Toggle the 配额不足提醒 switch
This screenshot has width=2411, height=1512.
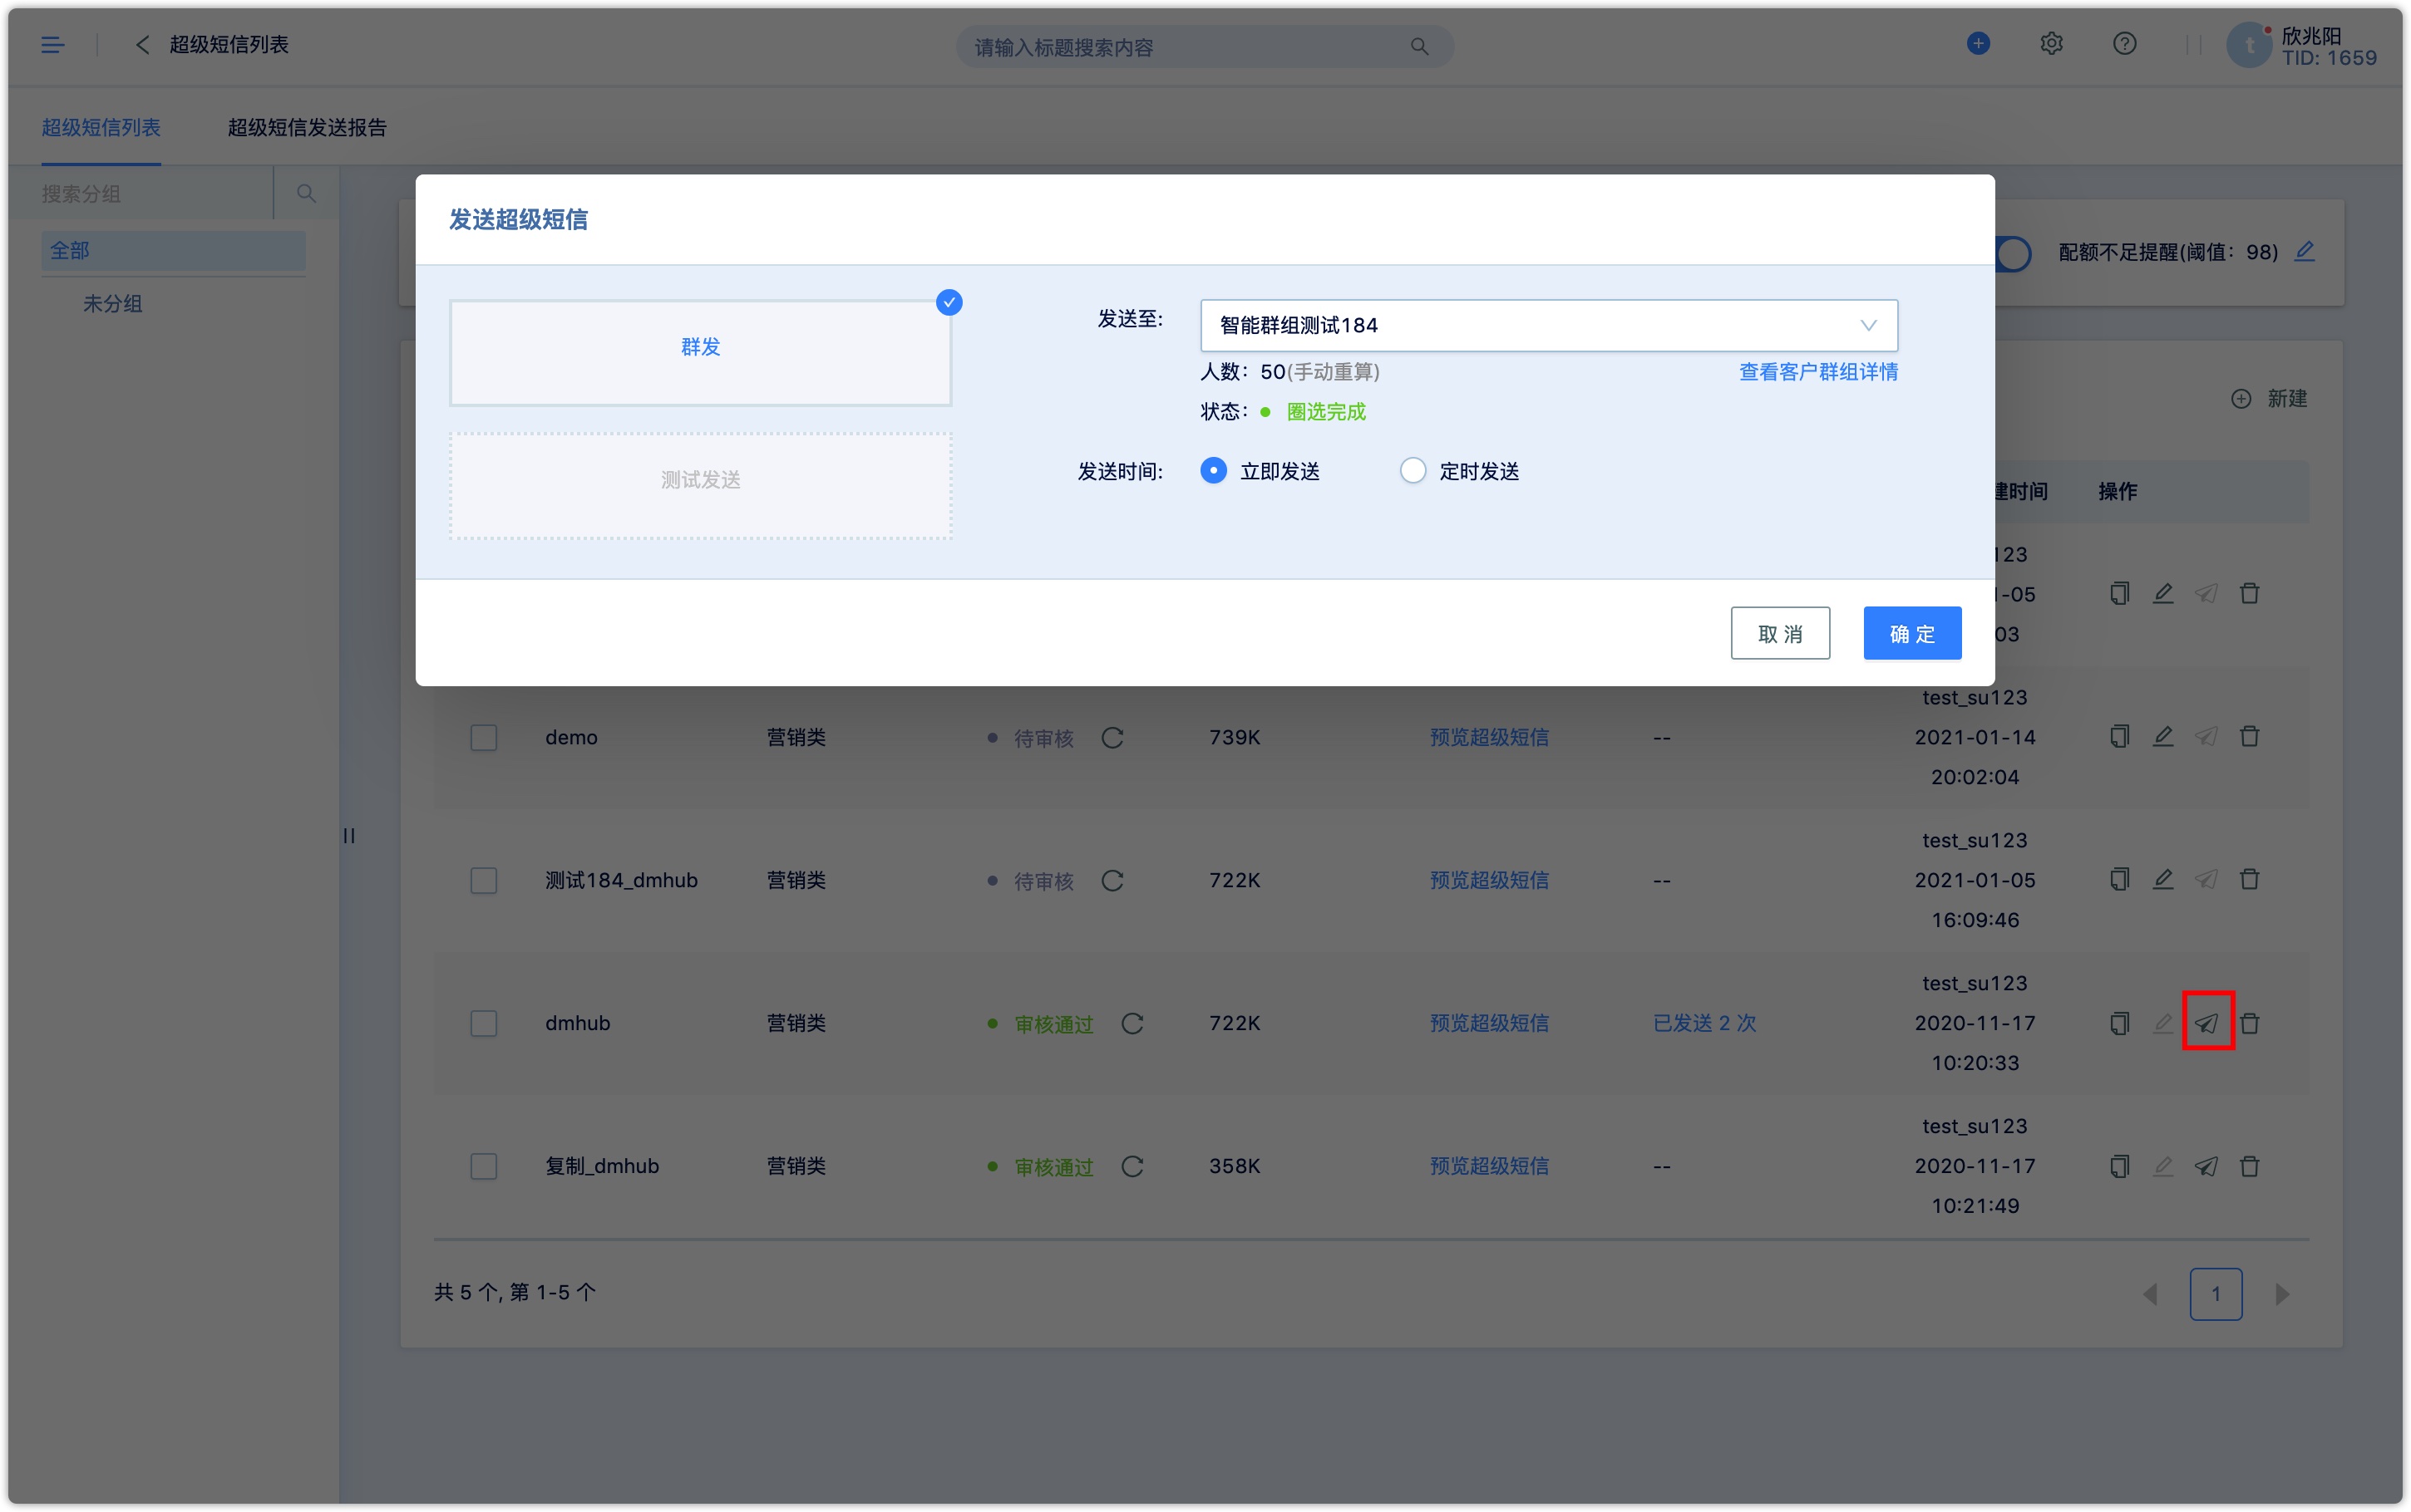click(2012, 253)
